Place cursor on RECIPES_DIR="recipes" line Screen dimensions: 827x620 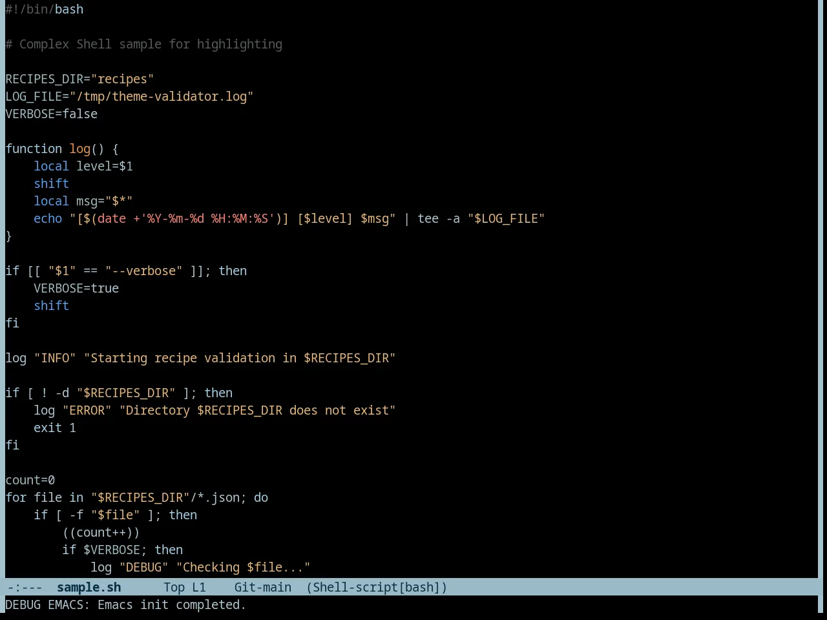pos(79,79)
